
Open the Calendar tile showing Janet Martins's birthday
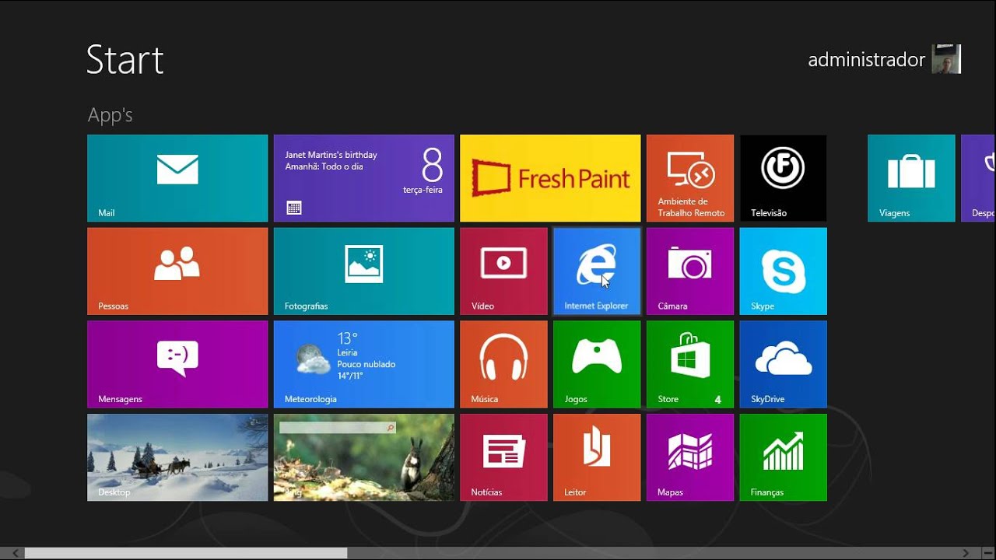363,178
